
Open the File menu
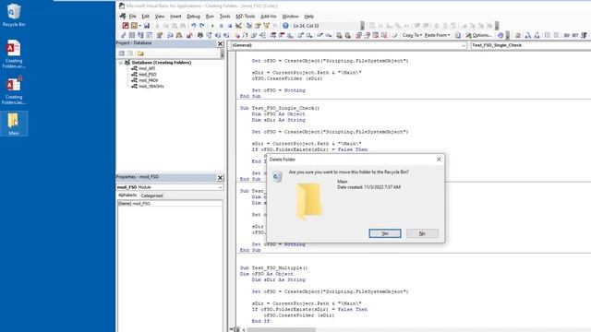pos(132,17)
